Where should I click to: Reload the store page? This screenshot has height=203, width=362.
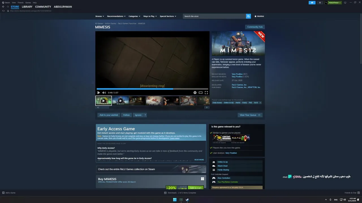(3, 11)
